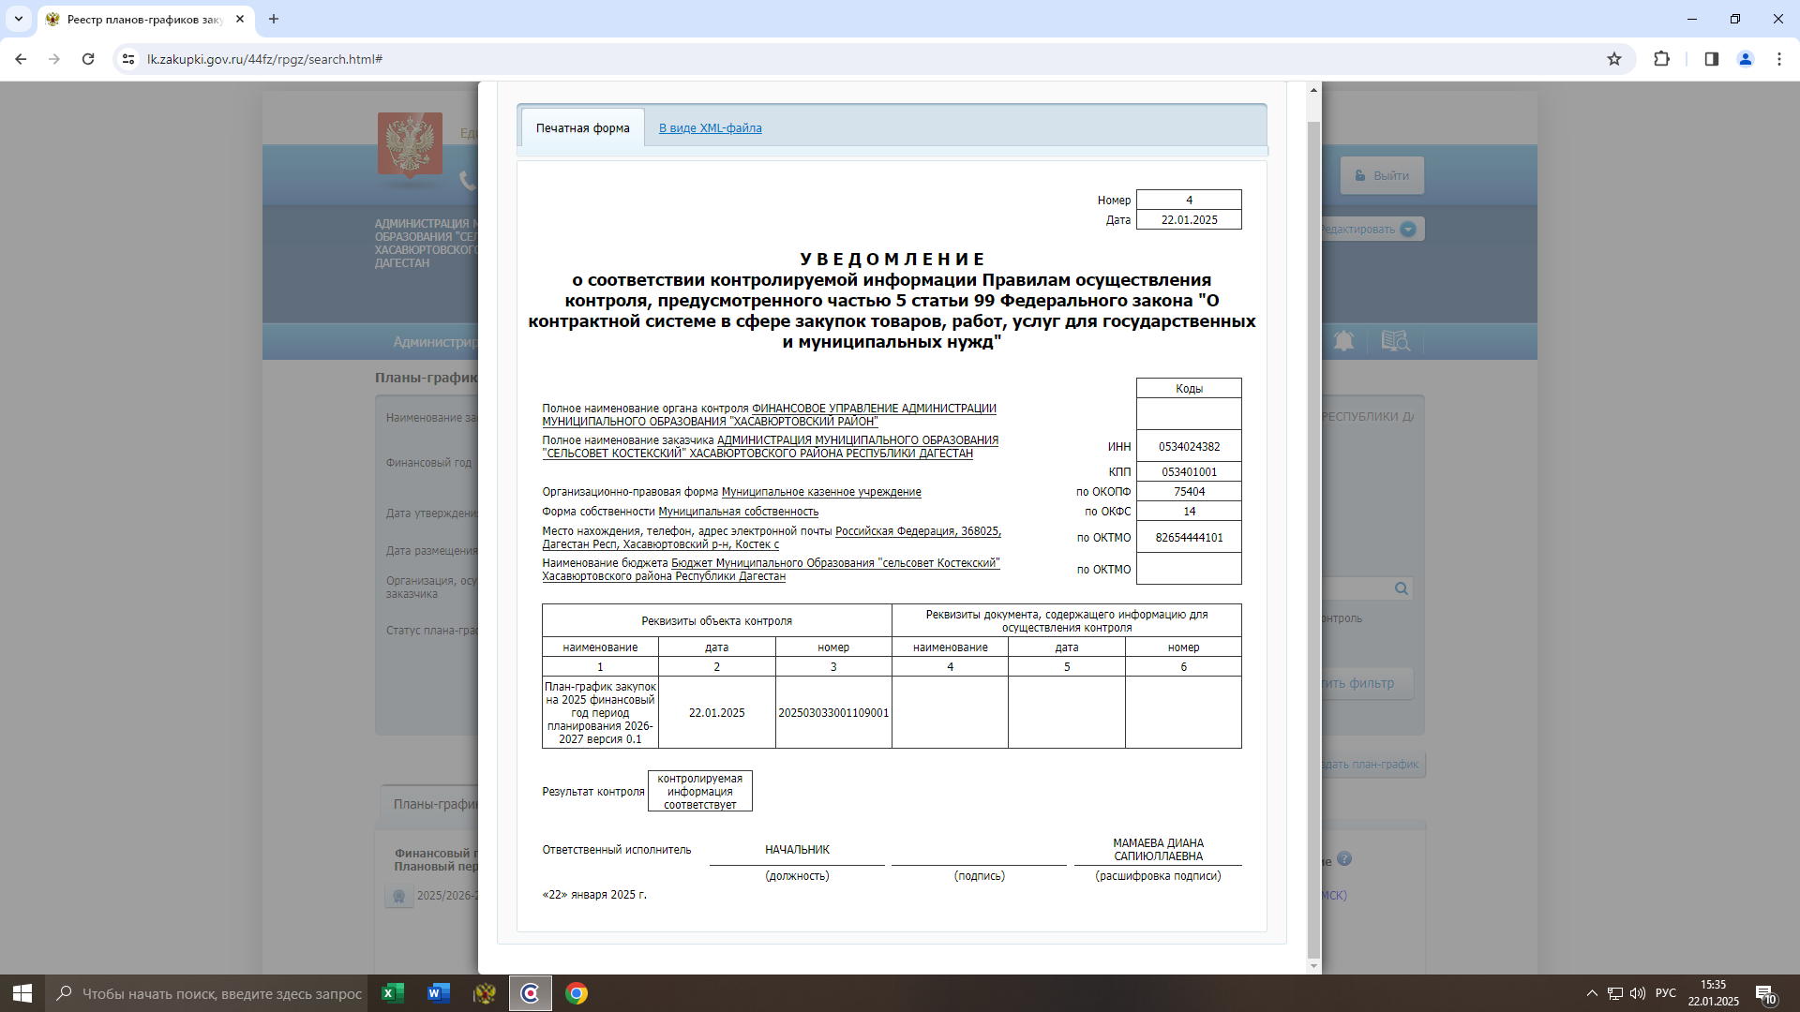Open the notification center icon
Image resolution: width=1800 pixels, height=1012 pixels.
click(x=1765, y=993)
